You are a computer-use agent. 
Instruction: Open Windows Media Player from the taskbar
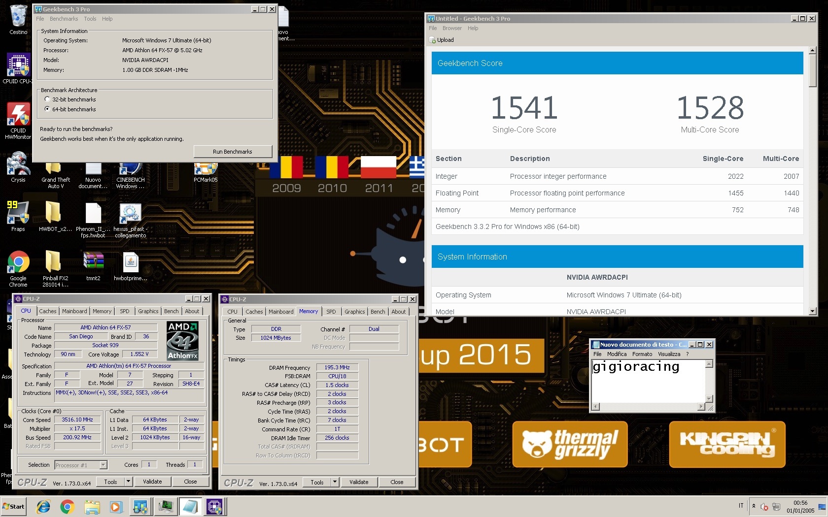coord(116,506)
